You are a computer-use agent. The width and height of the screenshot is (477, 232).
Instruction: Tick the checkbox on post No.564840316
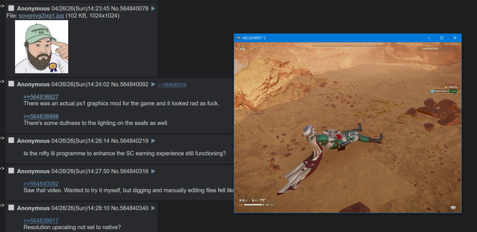point(11,171)
